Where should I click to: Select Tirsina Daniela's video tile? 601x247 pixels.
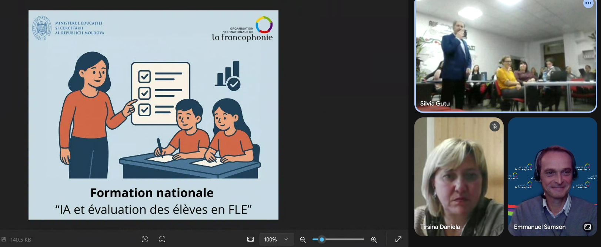[x=459, y=177]
